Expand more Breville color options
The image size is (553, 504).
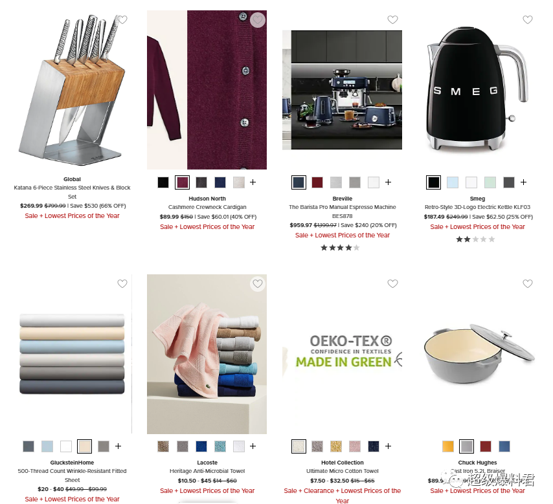389,182
